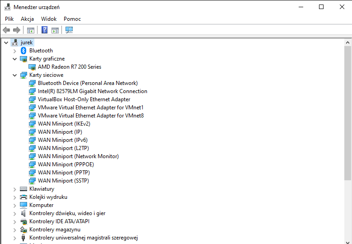Scan for hardware changes toolbar icon
Screen dimensions: 352x244
(x=69, y=30)
